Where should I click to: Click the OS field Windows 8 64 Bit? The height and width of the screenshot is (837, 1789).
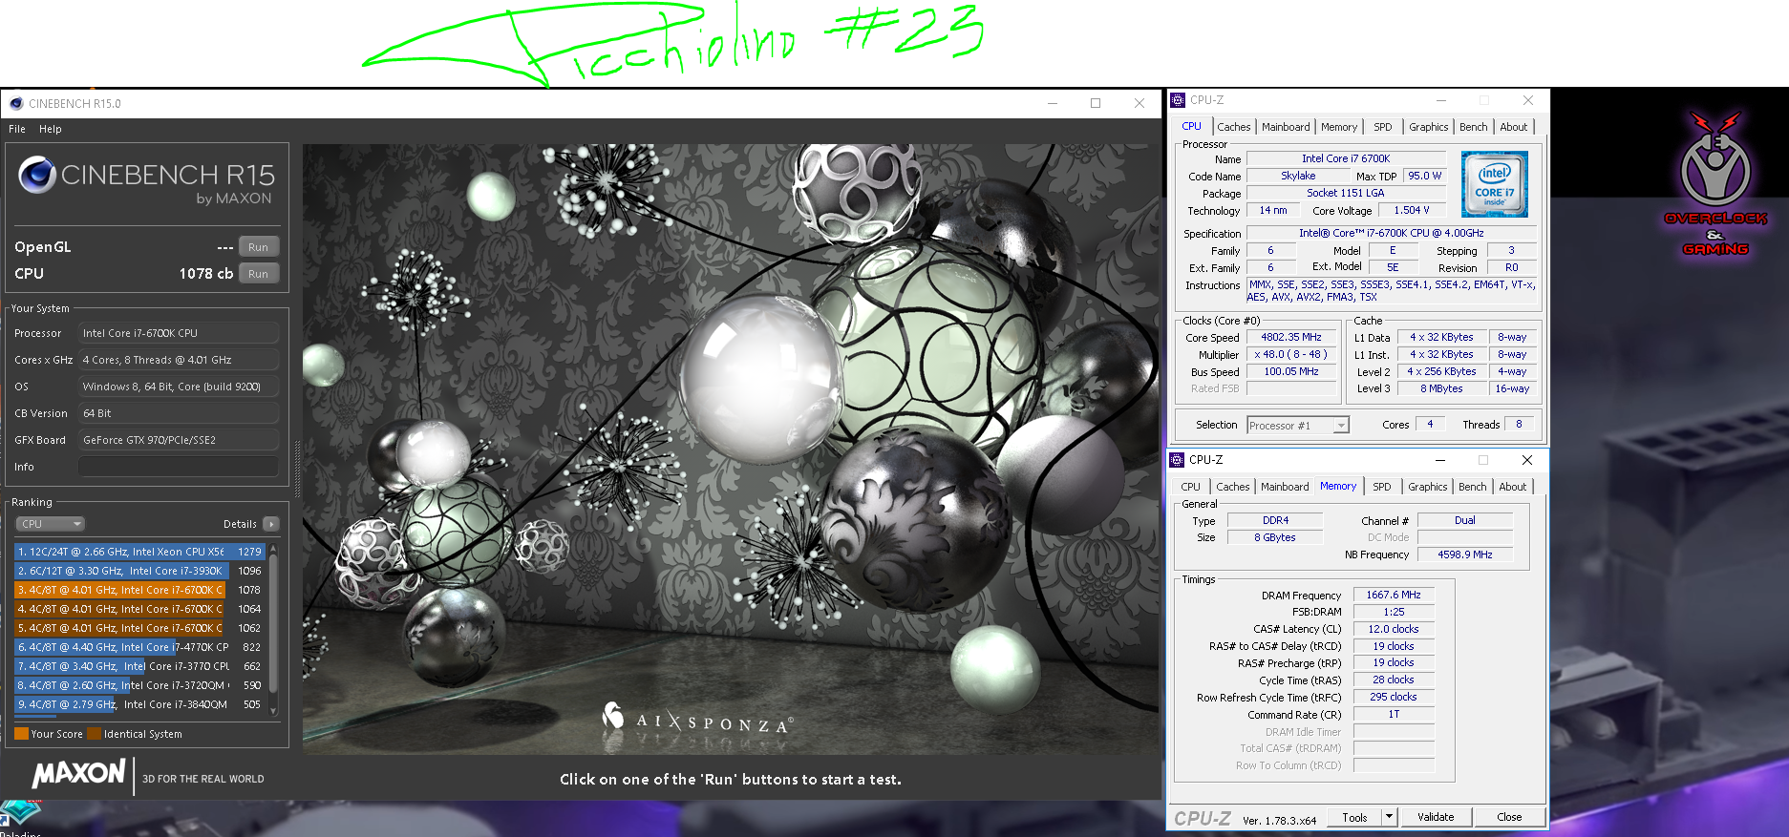pyautogui.click(x=179, y=387)
